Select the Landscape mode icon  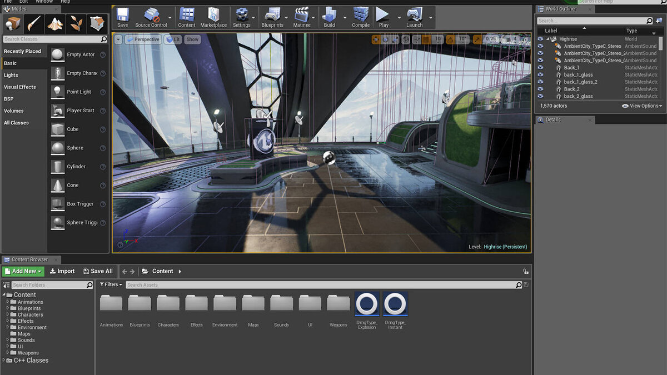pos(55,24)
